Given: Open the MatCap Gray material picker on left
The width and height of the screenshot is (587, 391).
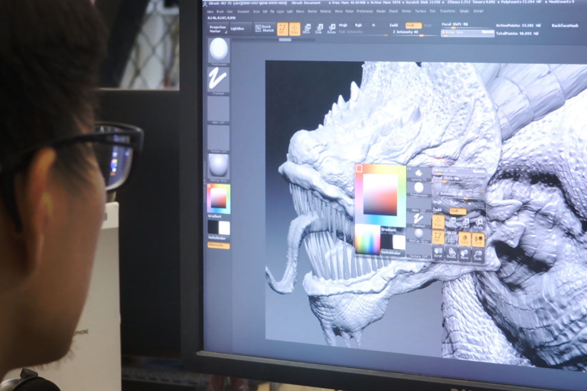Looking at the screenshot, I should [218, 166].
